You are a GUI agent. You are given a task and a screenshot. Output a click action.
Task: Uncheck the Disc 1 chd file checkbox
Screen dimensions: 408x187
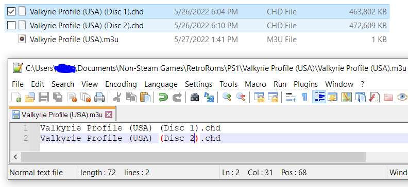pyautogui.click(x=11, y=11)
